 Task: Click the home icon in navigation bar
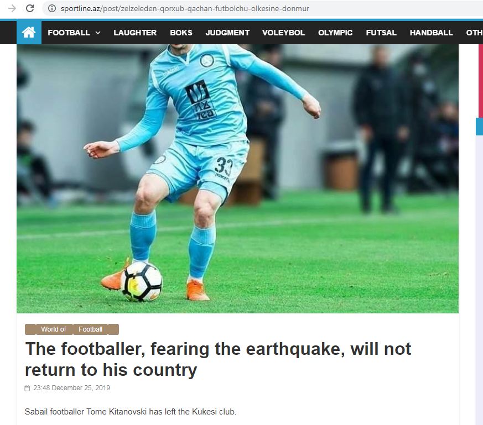tap(29, 32)
